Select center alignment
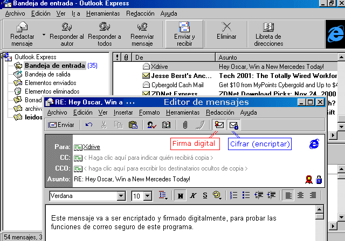The image size is (345, 241). (300, 195)
